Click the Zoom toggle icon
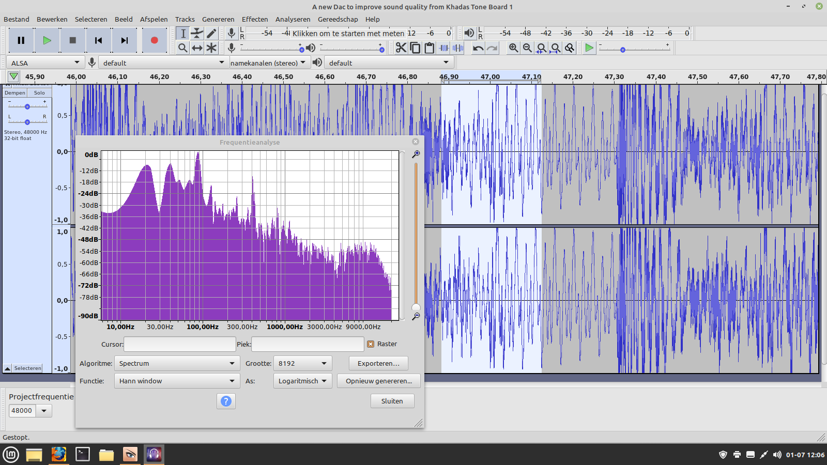827x465 pixels. click(569, 48)
